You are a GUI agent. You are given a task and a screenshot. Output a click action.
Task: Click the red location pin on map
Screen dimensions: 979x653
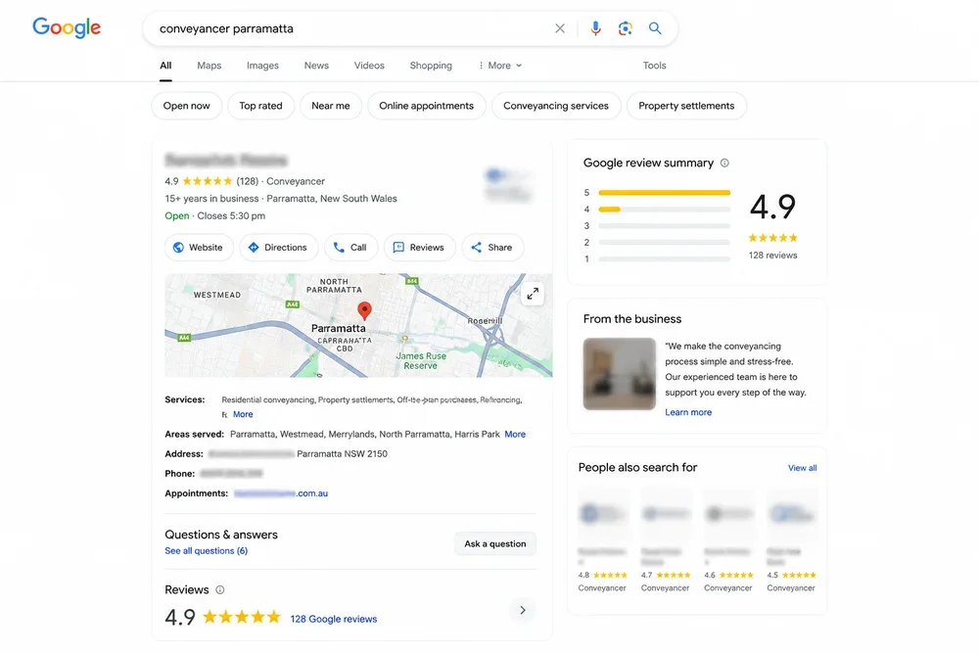tap(364, 310)
